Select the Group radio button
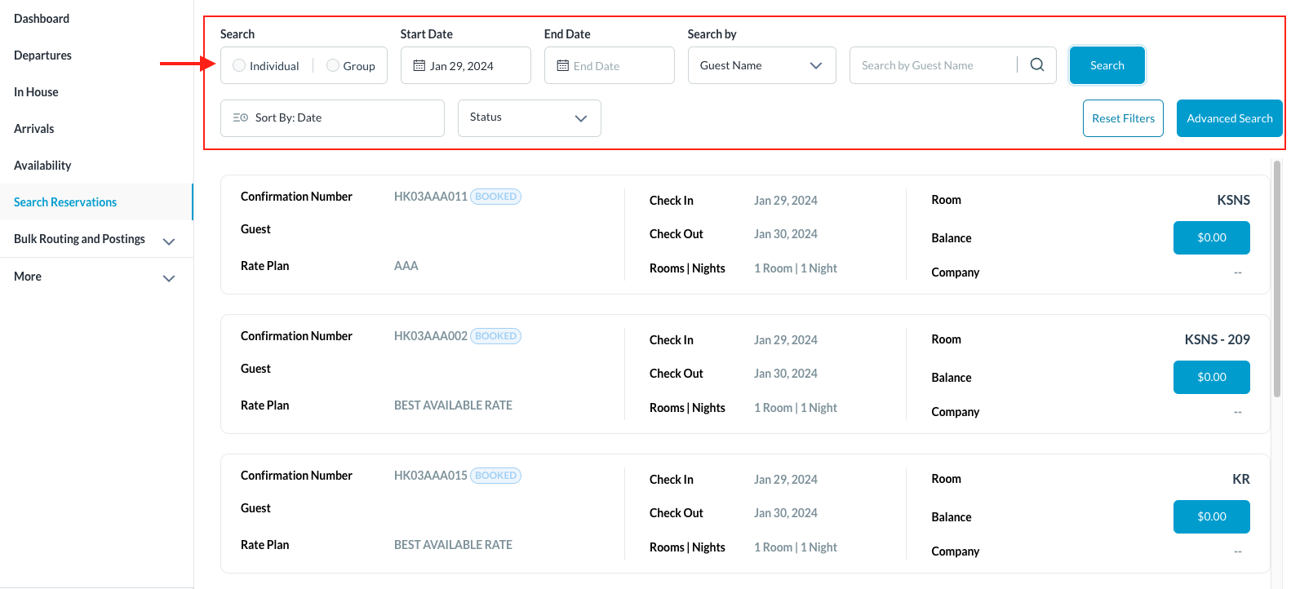Image resolution: width=1291 pixels, height=589 pixels. [x=333, y=65]
